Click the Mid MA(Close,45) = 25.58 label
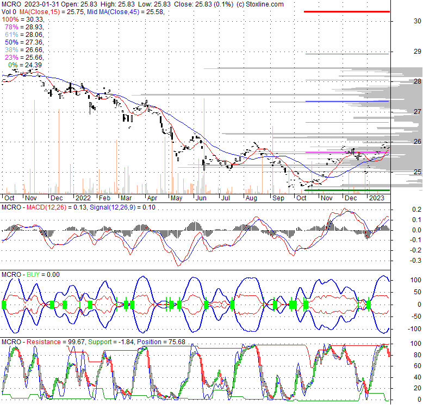The width and height of the screenshot is (423, 405). coord(126,12)
